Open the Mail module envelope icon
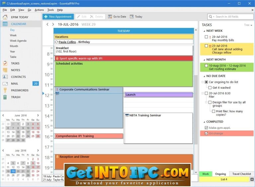The image size is (255, 187). pos(5,84)
